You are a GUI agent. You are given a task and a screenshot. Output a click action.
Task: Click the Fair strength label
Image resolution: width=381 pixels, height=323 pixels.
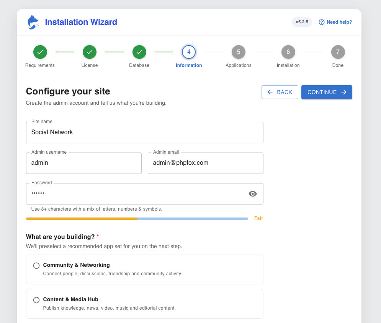click(x=259, y=218)
